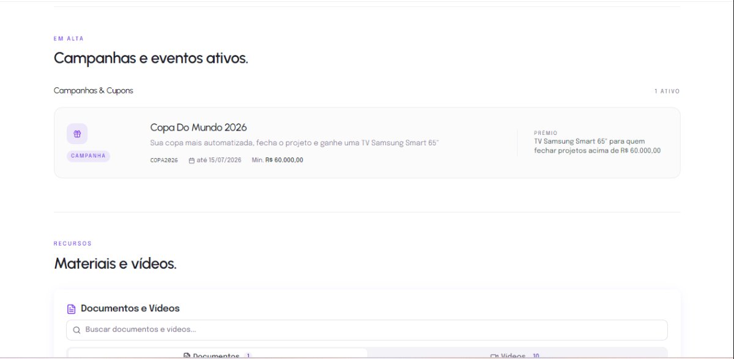
Task: Open the Copa Do Mundo 2026 campaign title
Action: pos(199,128)
